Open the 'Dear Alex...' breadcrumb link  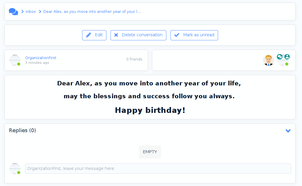[92, 12]
